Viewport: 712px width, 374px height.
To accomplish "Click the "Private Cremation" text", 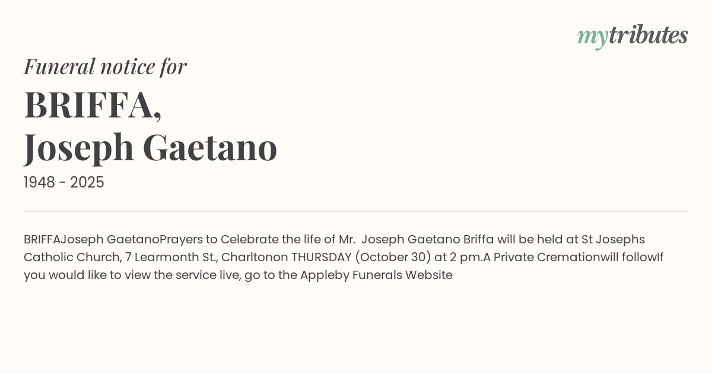I will tap(546, 258).
